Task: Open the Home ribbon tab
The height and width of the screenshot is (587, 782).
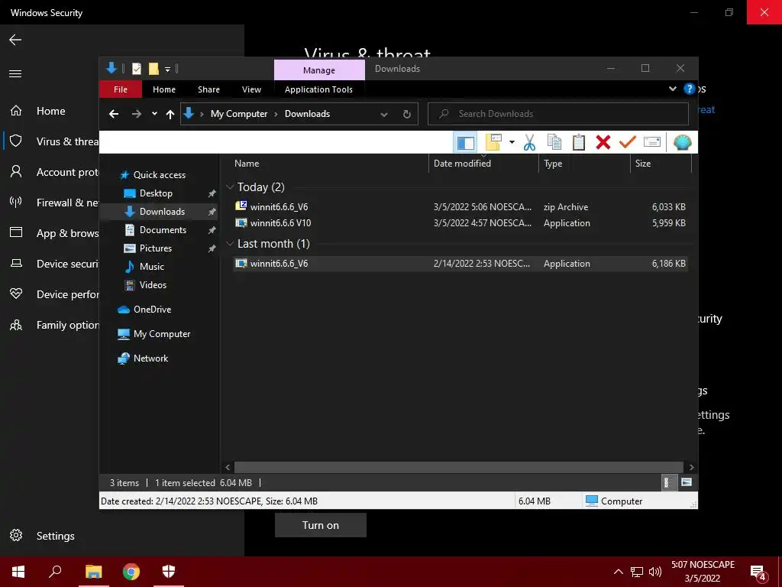Action: click(164, 89)
